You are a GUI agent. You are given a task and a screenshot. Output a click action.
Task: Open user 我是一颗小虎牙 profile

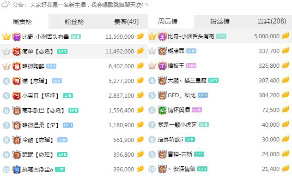tap(177, 125)
